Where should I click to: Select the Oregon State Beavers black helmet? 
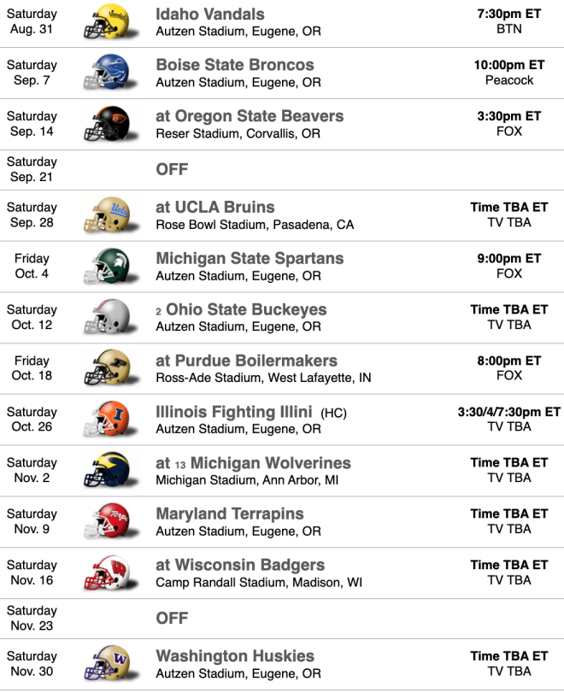coord(111,124)
